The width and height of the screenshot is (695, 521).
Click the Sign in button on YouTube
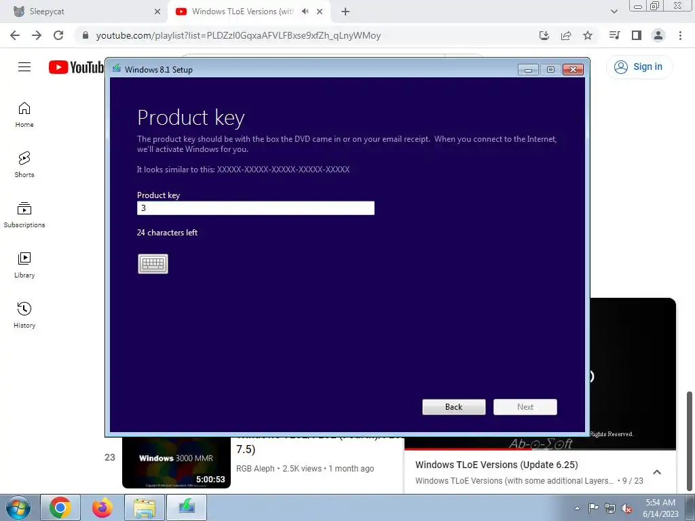[x=639, y=67]
